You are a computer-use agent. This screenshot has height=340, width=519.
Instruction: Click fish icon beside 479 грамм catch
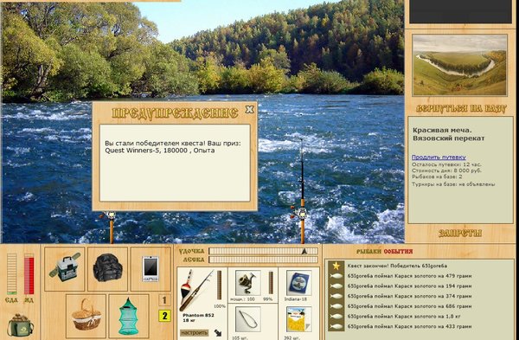tap(336, 276)
